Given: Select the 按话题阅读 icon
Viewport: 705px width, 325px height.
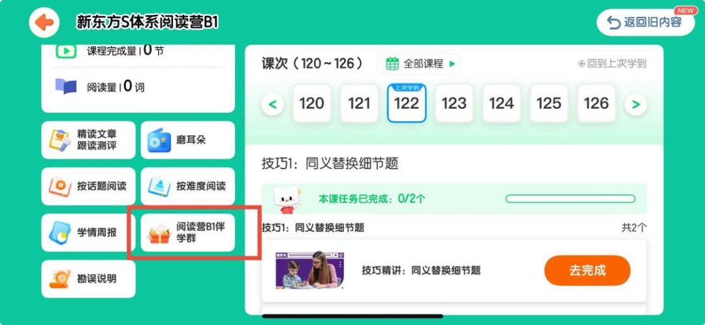Looking at the screenshot, I should tap(60, 186).
